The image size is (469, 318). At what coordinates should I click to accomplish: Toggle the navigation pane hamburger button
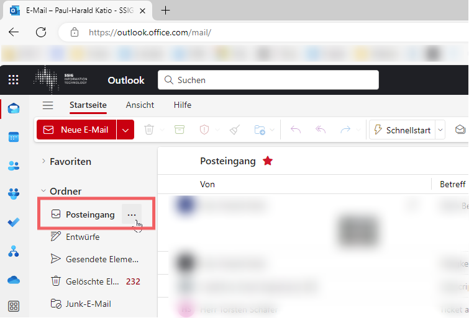(48, 105)
